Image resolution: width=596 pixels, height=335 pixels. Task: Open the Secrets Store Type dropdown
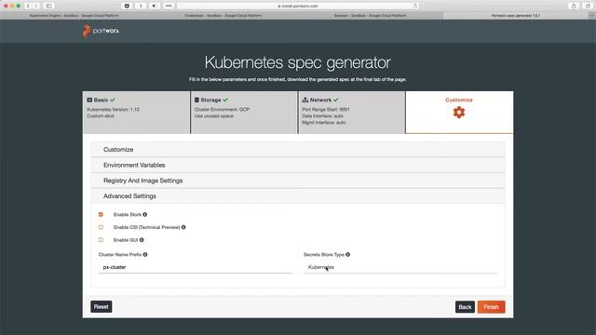click(x=400, y=267)
